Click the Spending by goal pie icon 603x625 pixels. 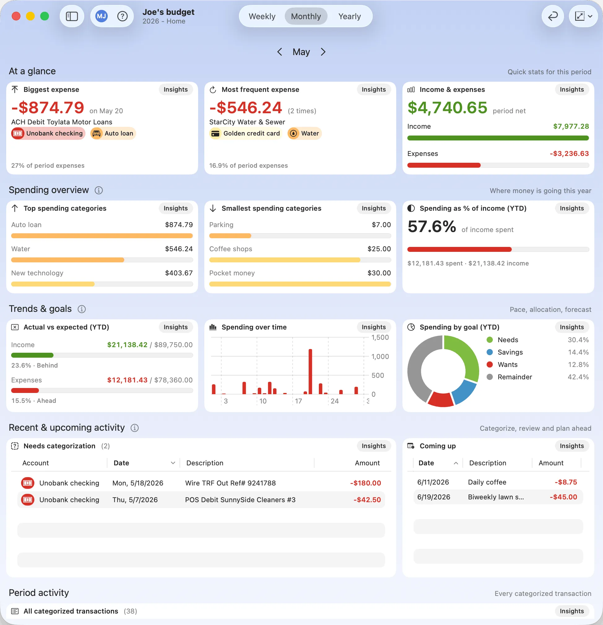point(411,327)
